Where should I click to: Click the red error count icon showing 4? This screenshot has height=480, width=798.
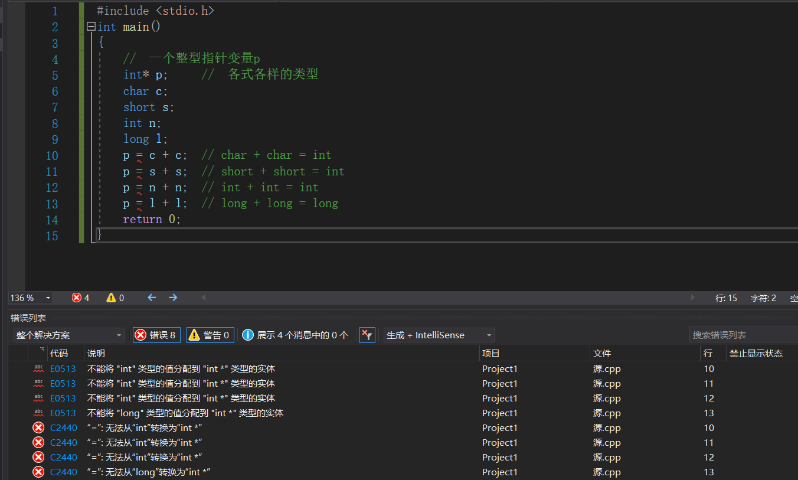point(77,298)
